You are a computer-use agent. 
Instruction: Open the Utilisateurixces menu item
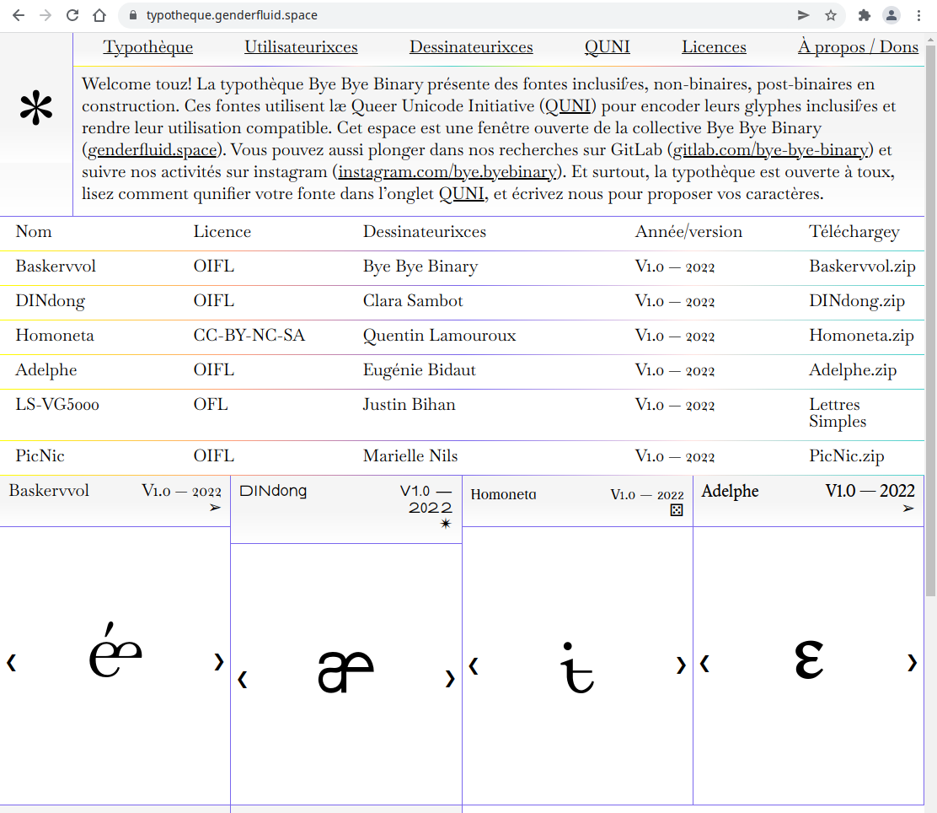tap(301, 47)
